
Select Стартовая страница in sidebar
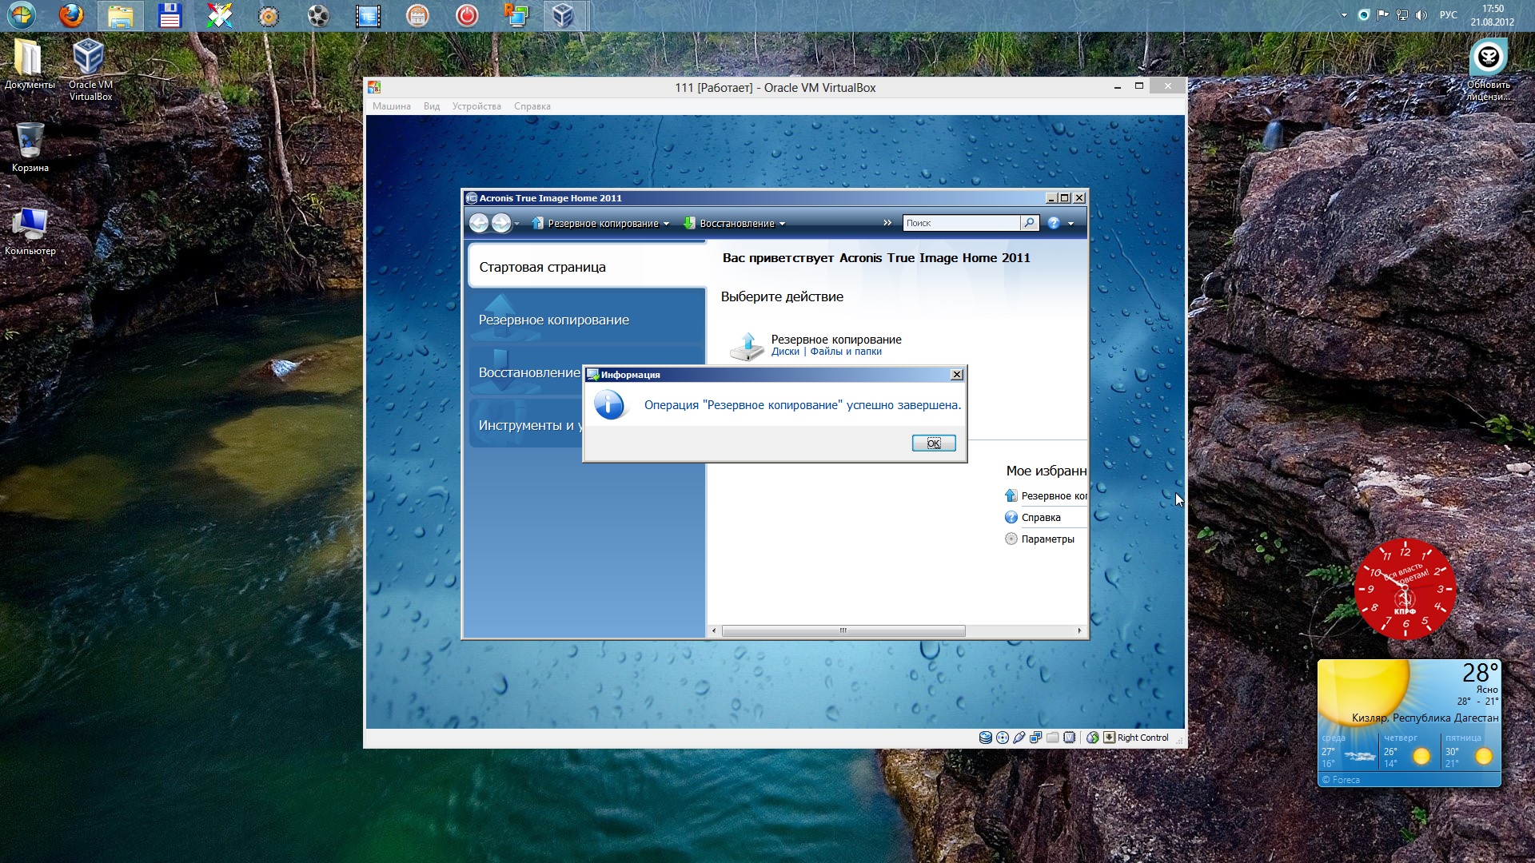[x=587, y=267]
